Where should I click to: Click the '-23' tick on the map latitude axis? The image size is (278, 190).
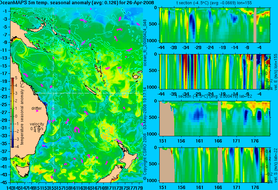pyautogui.click(x=4, y=97)
